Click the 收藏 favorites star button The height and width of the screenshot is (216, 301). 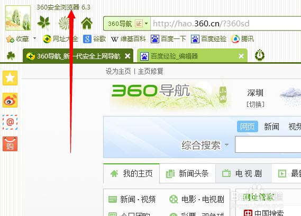(x=17, y=39)
